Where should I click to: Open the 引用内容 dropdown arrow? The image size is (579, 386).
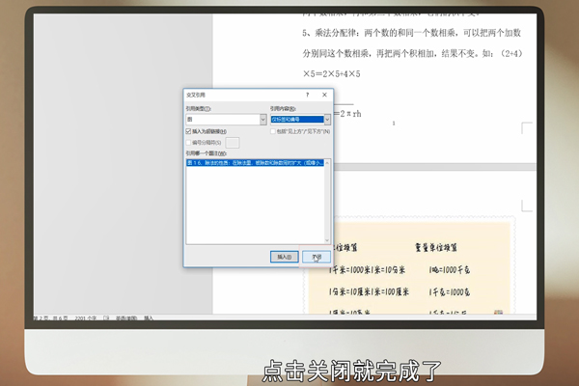pos(327,120)
